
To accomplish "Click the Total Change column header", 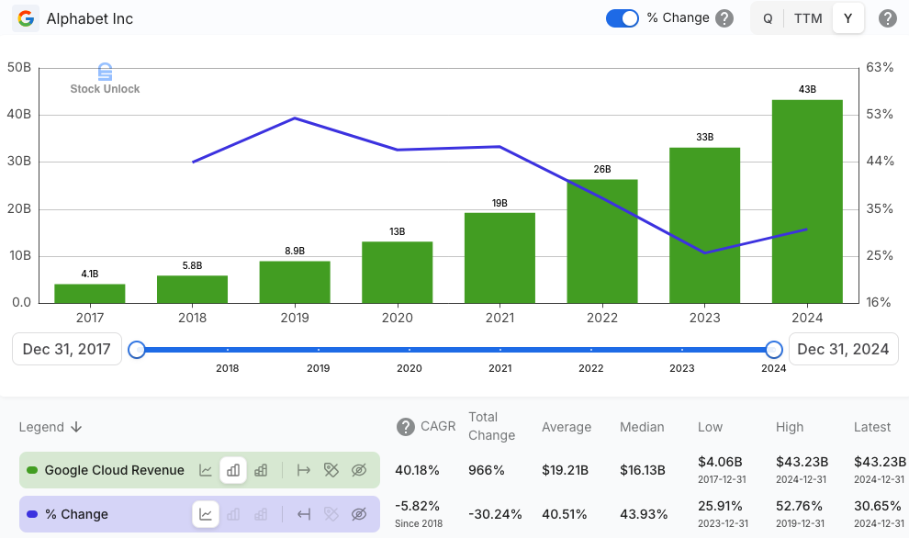I will [x=491, y=426].
